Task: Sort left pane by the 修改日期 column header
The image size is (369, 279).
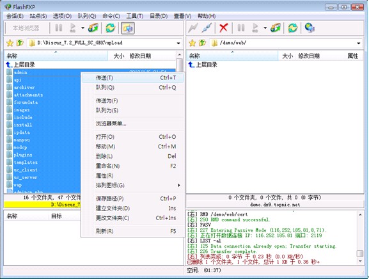Action: [x=152, y=56]
